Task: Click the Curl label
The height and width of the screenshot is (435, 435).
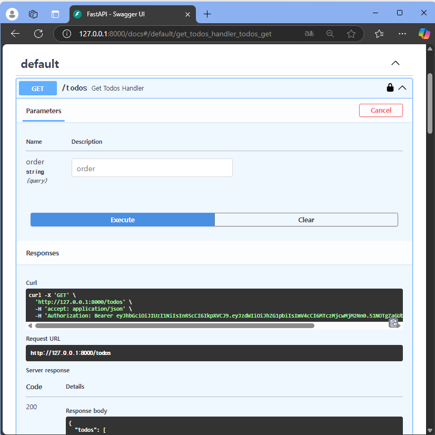Action: click(x=32, y=283)
